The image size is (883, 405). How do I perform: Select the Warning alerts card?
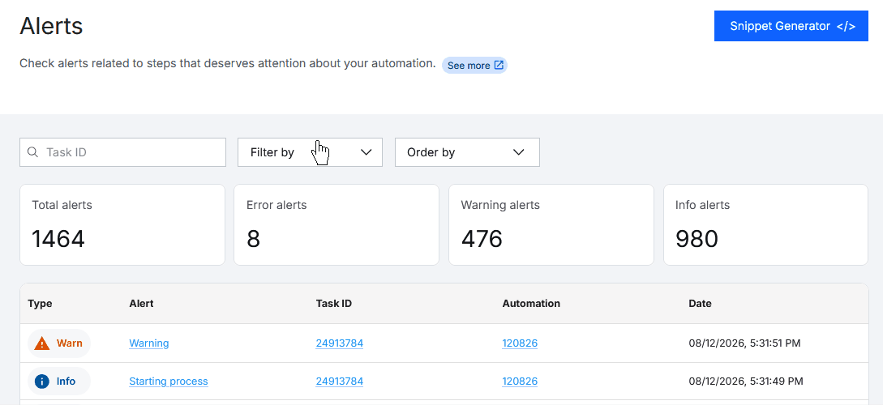pyautogui.click(x=551, y=224)
